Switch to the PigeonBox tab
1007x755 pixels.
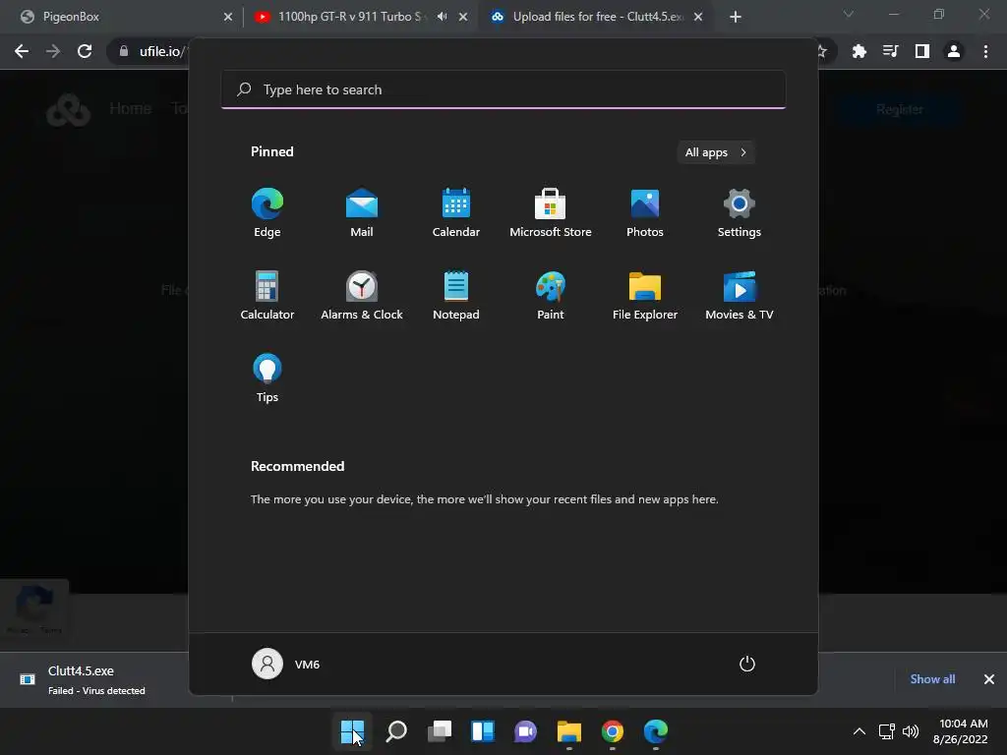[x=122, y=17]
